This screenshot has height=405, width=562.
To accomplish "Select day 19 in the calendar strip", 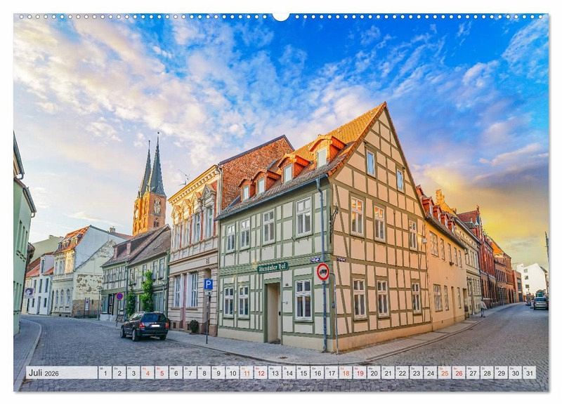I will tap(359, 373).
